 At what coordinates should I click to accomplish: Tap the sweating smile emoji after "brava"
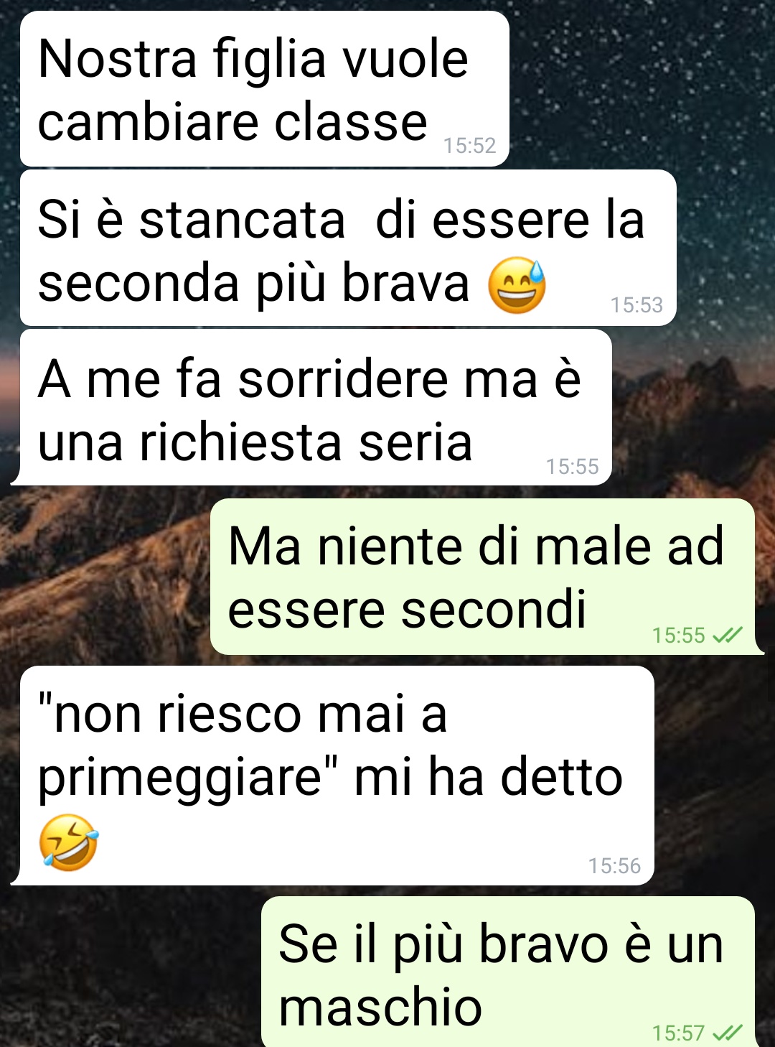(x=517, y=285)
